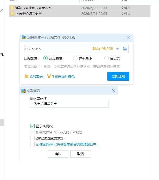
Task: Select the 自定义 compression option
Action: [x=106, y=58]
